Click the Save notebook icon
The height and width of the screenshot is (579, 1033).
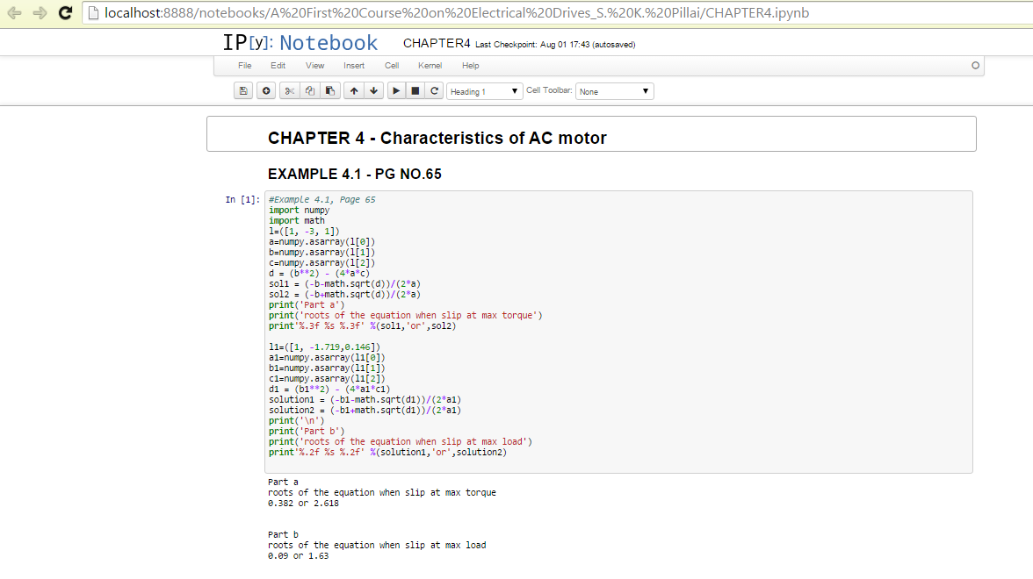[x=244, y=91]
